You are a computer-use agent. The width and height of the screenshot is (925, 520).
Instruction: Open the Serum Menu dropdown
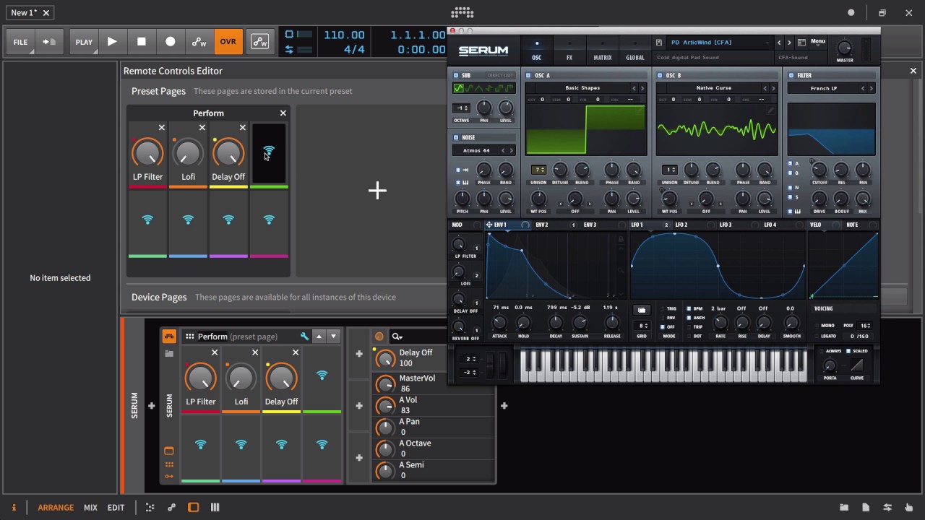point(818,42)
